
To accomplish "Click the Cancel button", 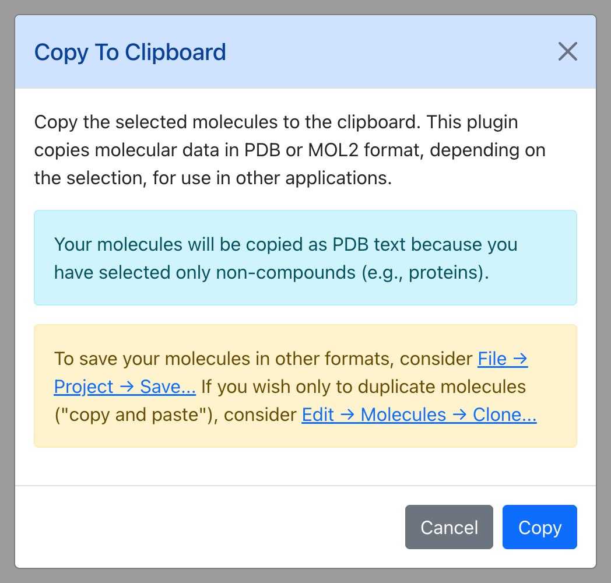I will point(449,527).
